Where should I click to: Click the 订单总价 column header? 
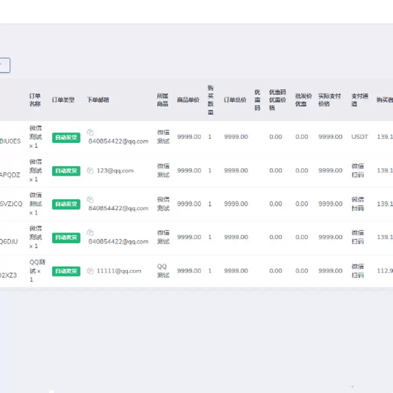(x=235, y=100)
